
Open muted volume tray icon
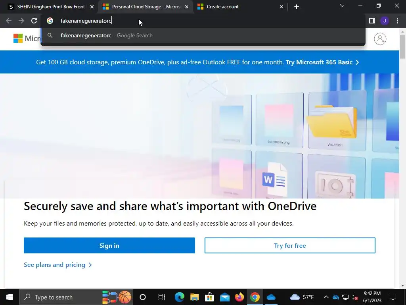pos(355,297)
